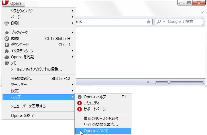Open the ページ submenu
Image resolution: width=207 pixels, height=135 pixels.
pos(39,17)
